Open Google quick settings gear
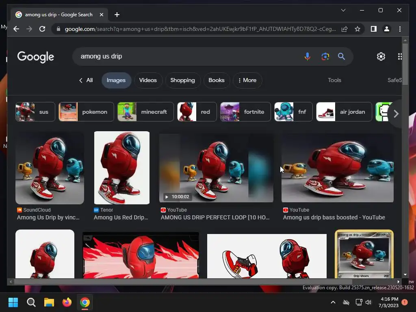 coord(381,56)
